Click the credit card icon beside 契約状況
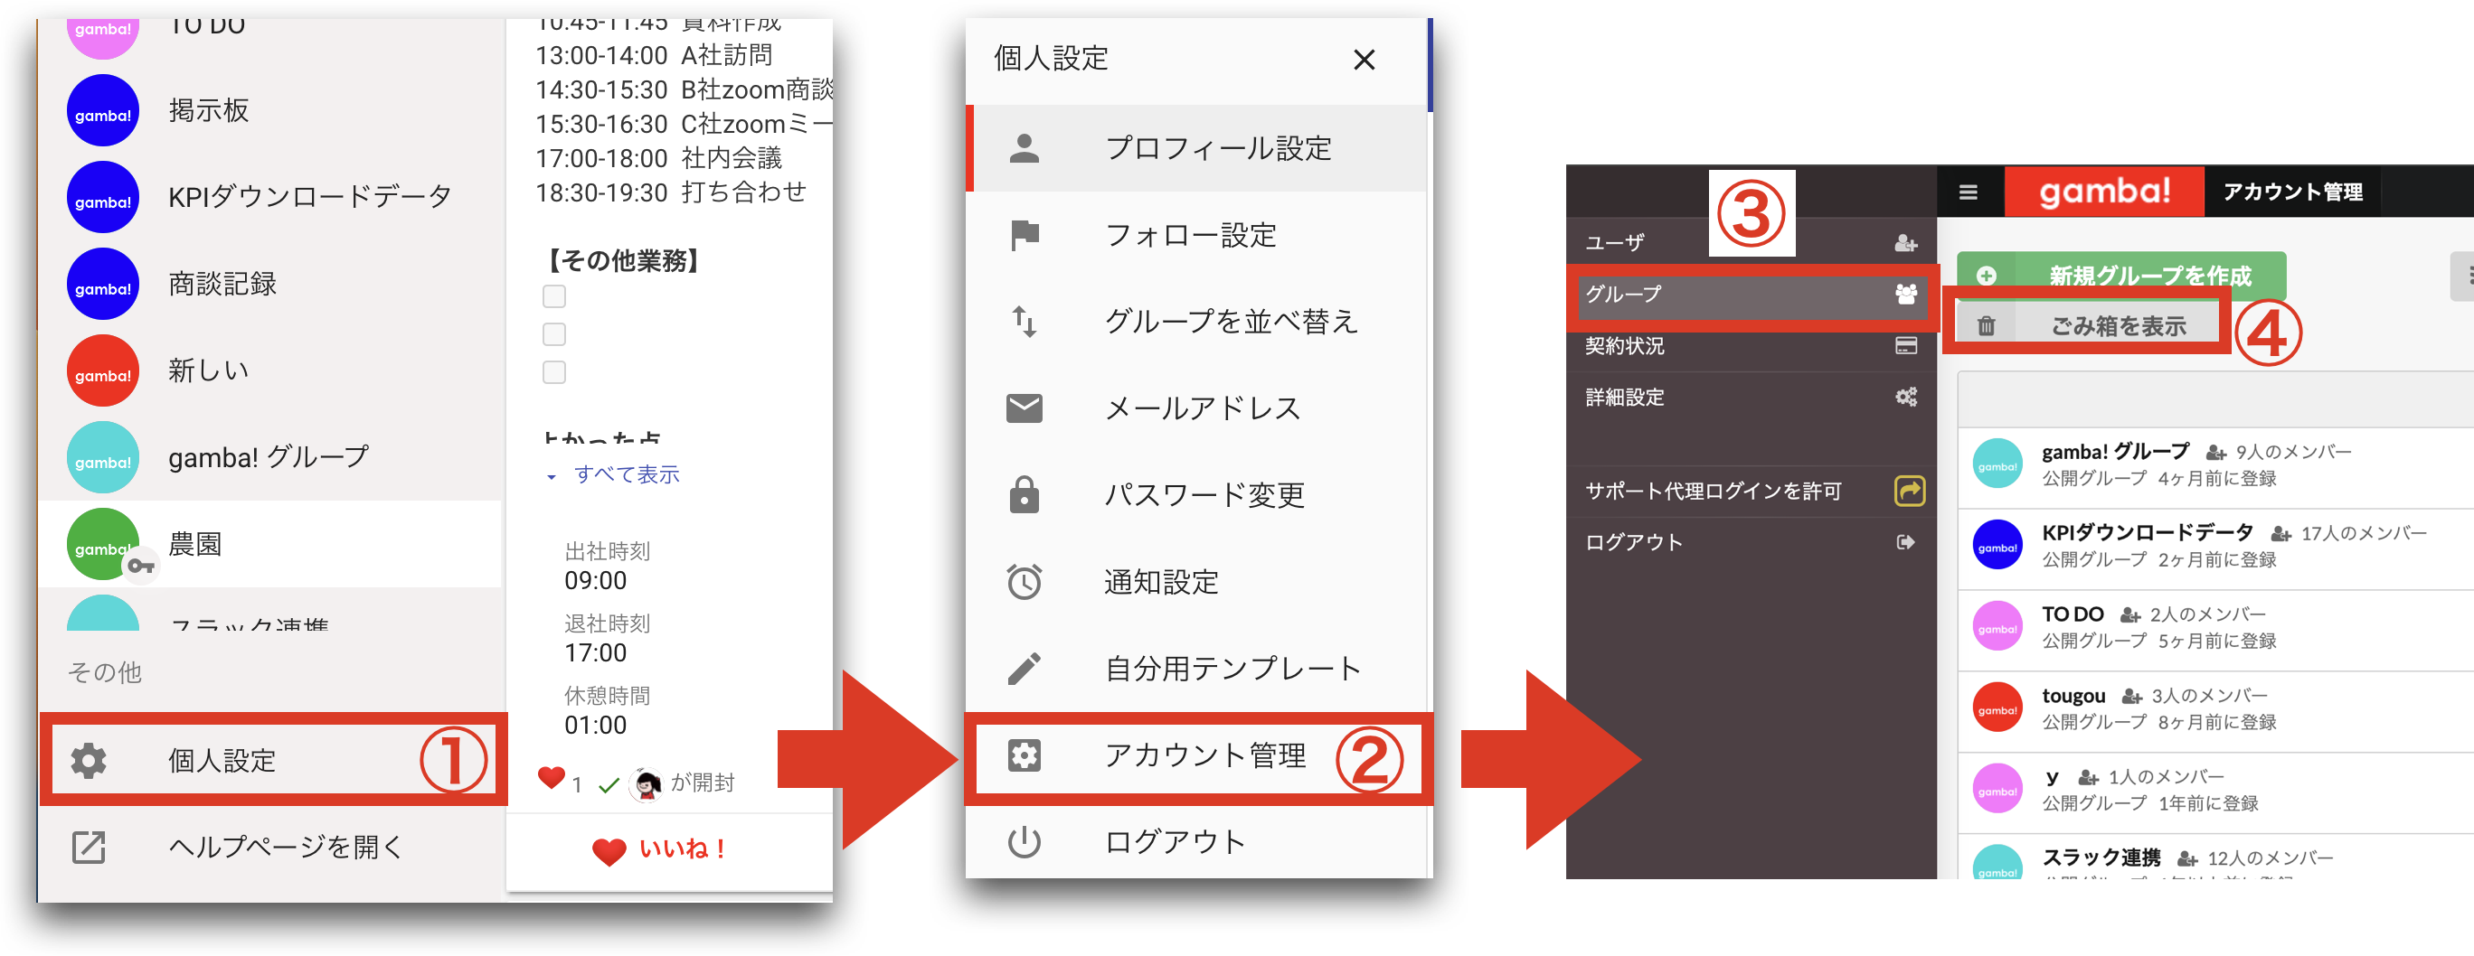Viewport: 2474px width, 956px height. (x=1905, y=346)
